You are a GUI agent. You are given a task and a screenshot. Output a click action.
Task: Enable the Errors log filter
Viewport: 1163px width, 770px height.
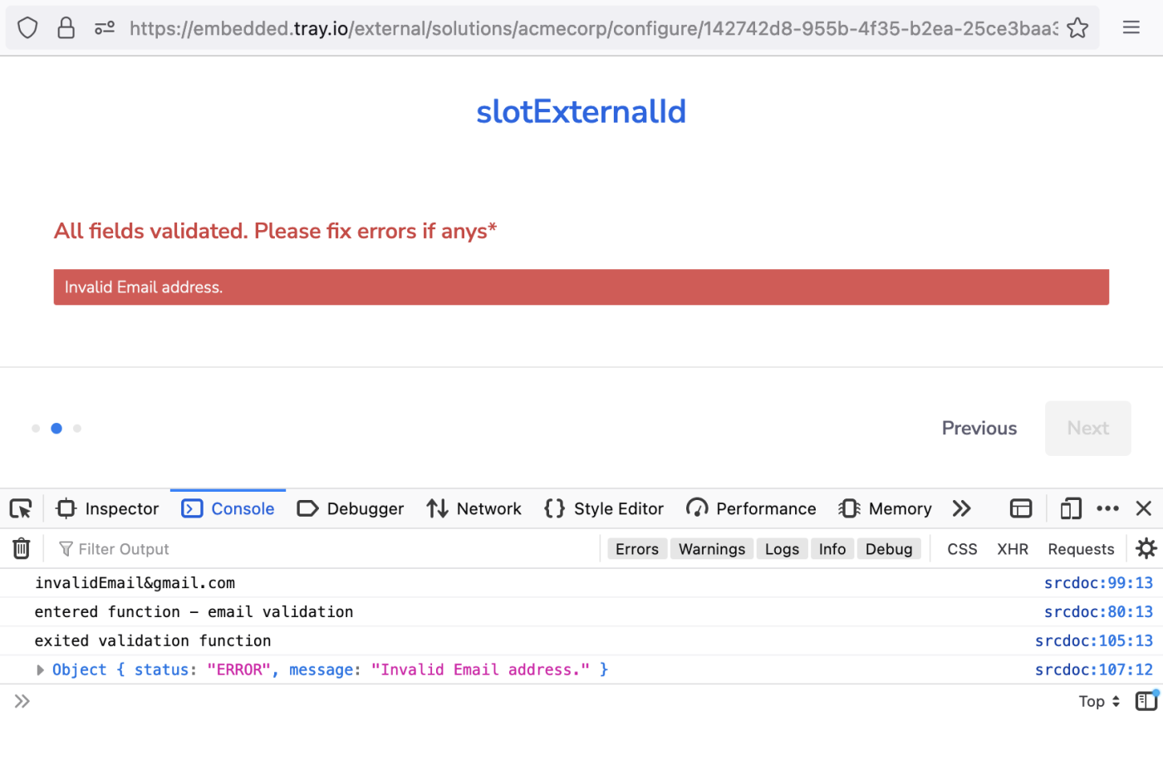pos(636,548)
